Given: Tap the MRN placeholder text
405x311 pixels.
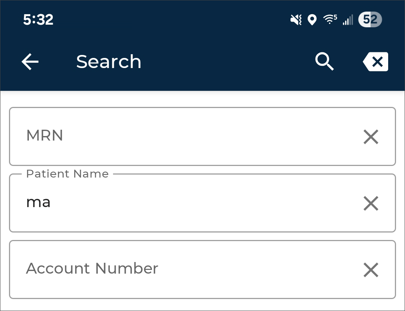Looking at the screenshot, I should click(x=45, y=136).
